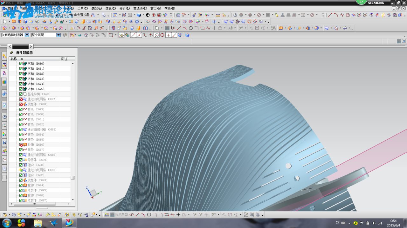Toggle the snap-to-arc-center point icon
Screen dimensions: 407x228
pos(156,35)
